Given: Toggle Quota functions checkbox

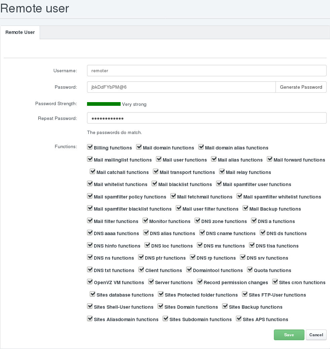Looking at the screenshot, I should point(250,269).
